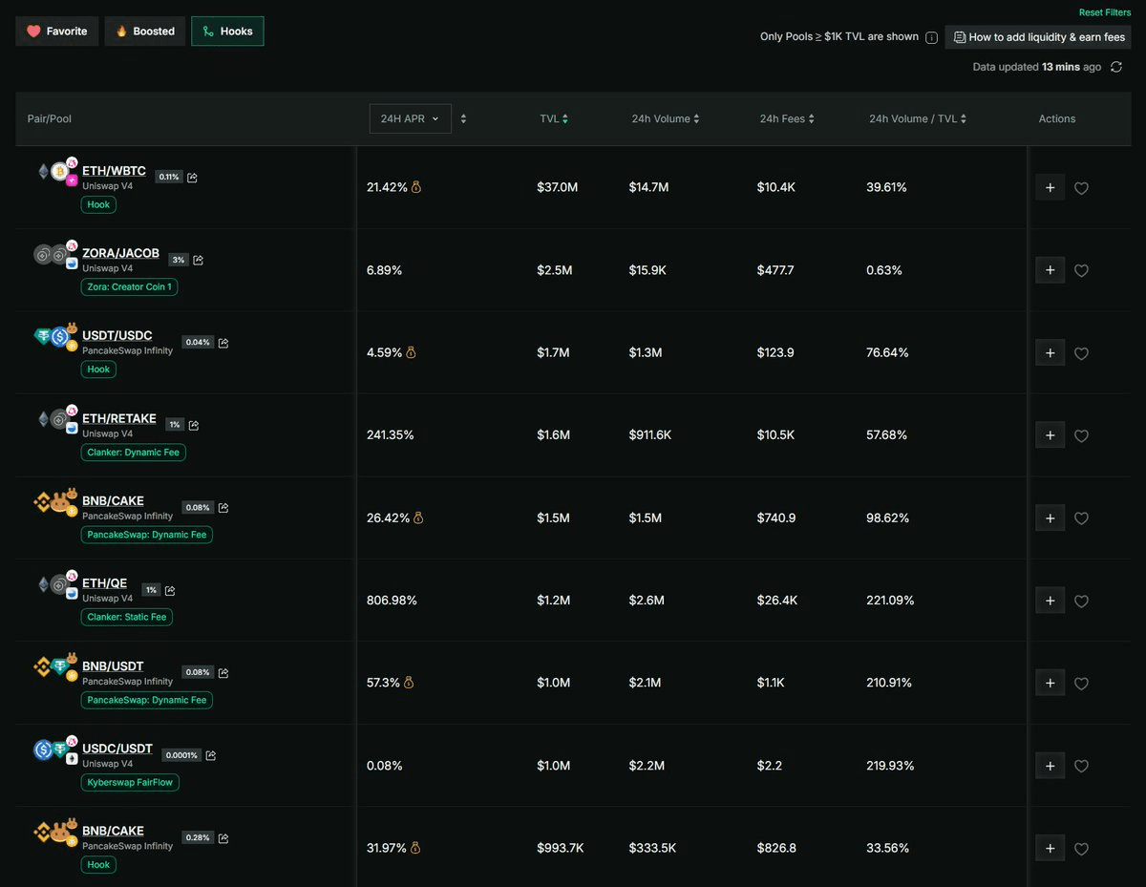Open external link icon for BNB/CAKE 0.08%
1146x887 pixels.
[x=223, y=508]
